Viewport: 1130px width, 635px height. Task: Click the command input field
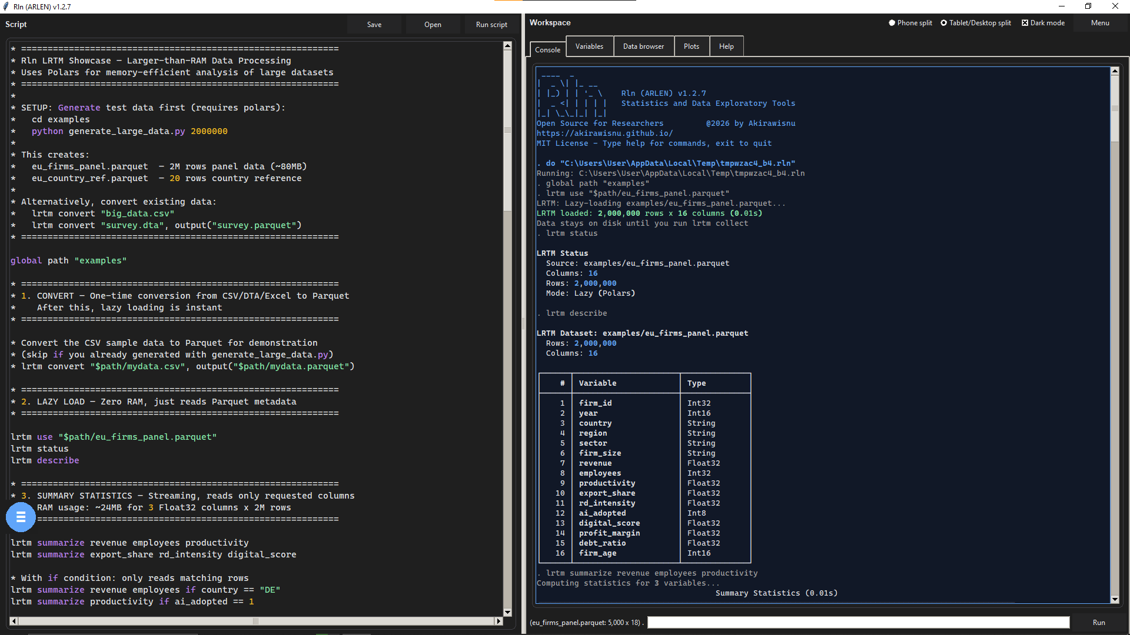(858, 623)
